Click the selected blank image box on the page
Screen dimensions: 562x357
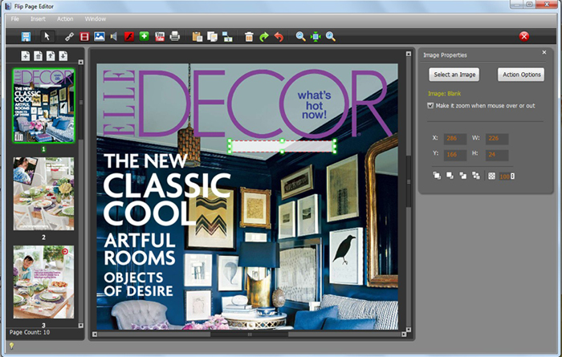[x=282, y=146]
